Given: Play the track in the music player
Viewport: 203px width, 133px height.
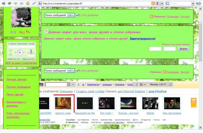Looking at the screenshot, I should point(20,53).
